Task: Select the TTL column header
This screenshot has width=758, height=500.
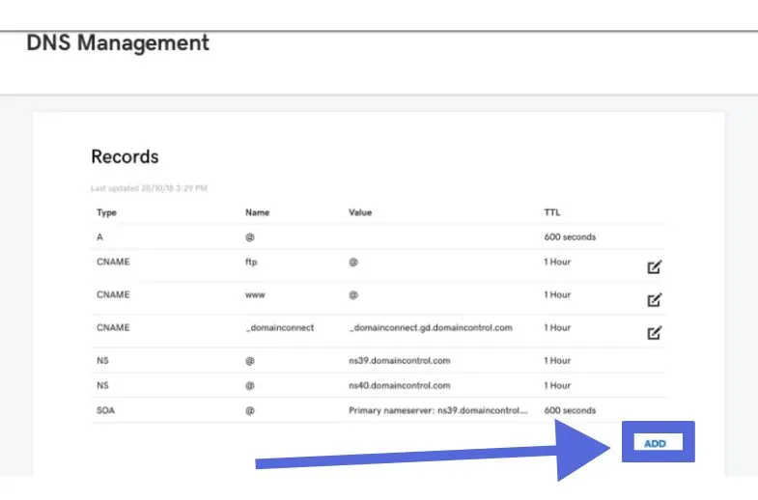Action: click(552, 212)
